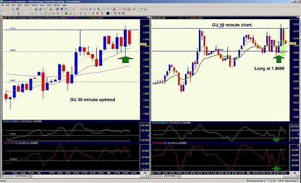
Task: Click the 21:00 time label on right chart axis
Action: point(207,173)
